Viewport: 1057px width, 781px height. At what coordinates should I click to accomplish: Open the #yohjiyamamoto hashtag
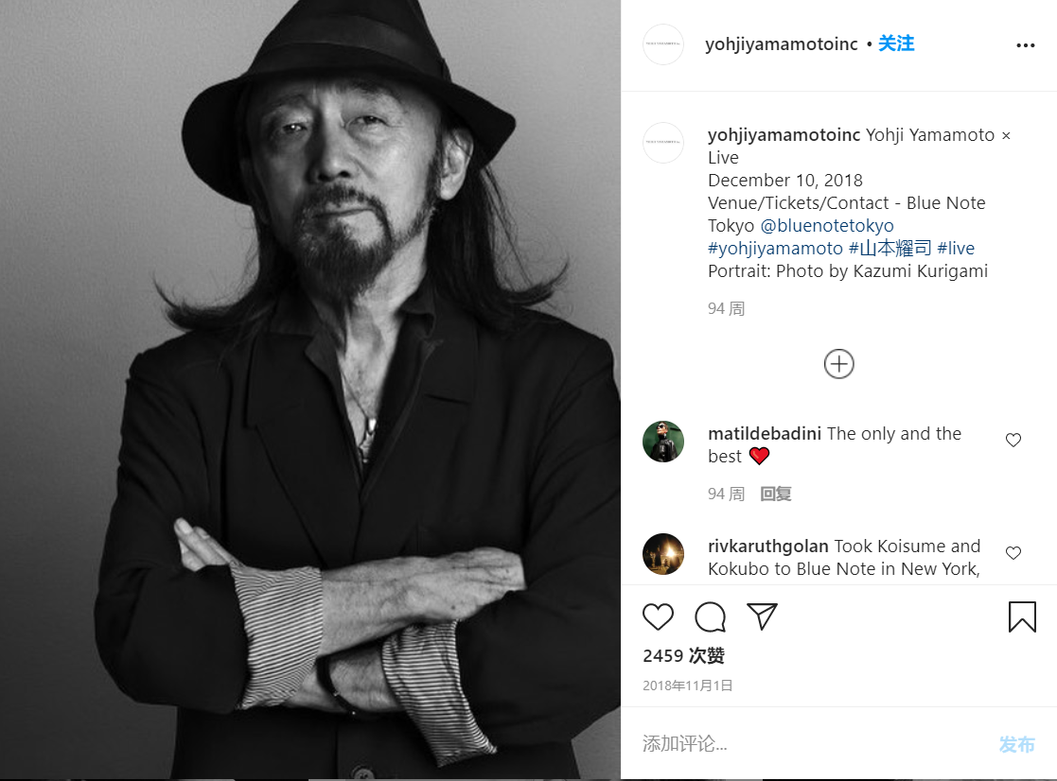(x=775, y=249)
